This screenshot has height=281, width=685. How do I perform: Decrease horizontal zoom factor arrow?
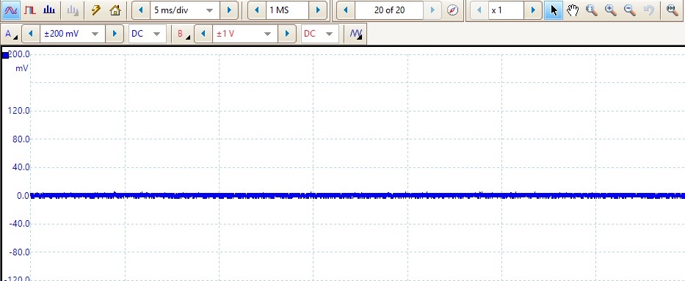[479, 10]
